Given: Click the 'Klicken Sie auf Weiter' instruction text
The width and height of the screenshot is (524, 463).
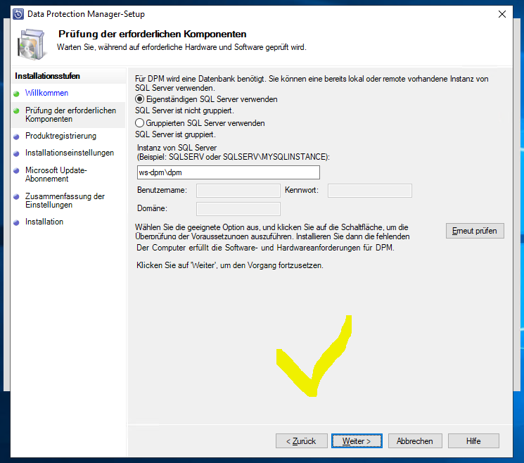Looking at the screenshot, I should (230, 265).
